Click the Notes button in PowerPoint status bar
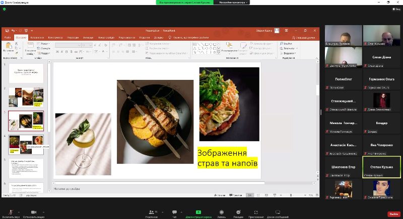The width and height of the screenshot is (403, 219). pos(220,195)
